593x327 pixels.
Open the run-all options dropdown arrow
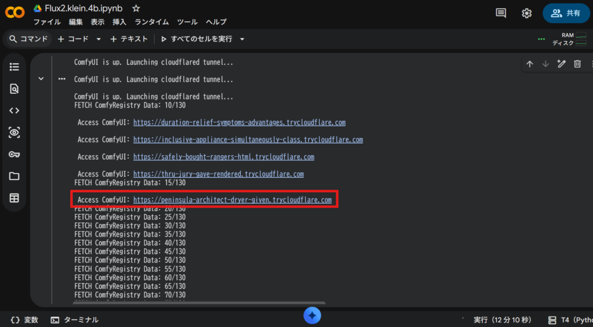tap(242, 39)
